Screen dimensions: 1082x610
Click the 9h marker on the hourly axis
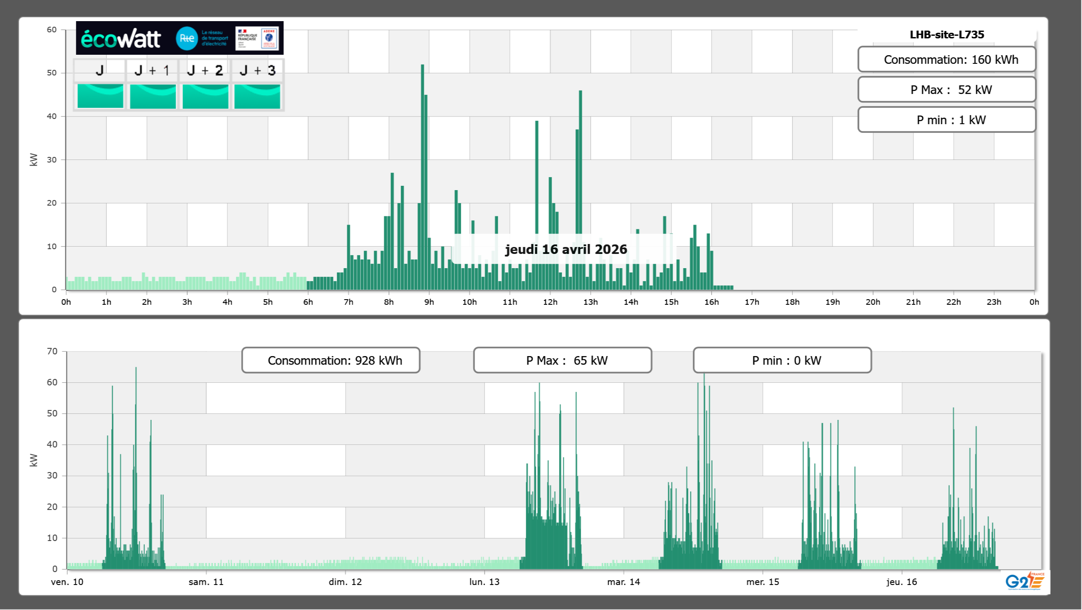click(x=429, y=302)
